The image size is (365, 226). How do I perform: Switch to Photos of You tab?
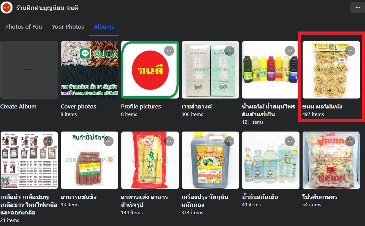23,27
